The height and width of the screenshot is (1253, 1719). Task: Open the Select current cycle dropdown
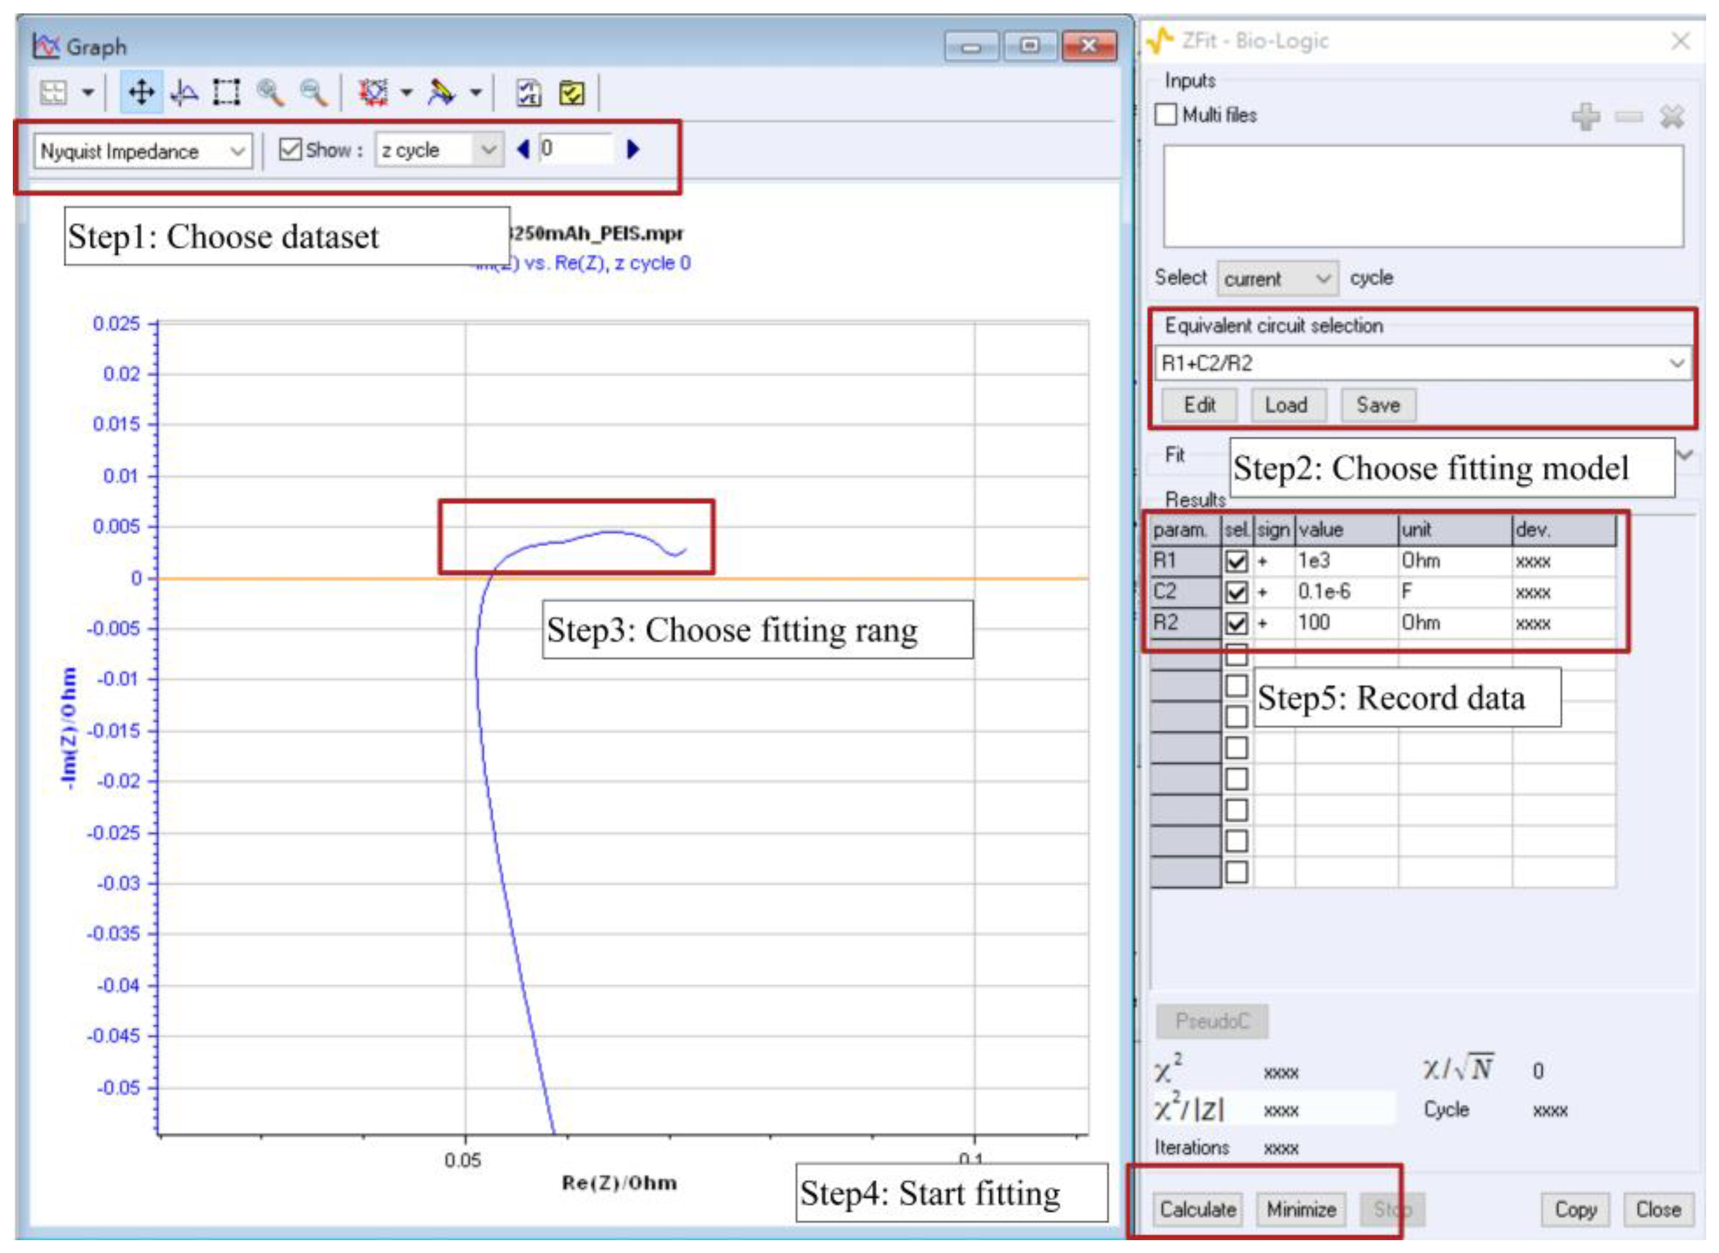pos(1278,279)
